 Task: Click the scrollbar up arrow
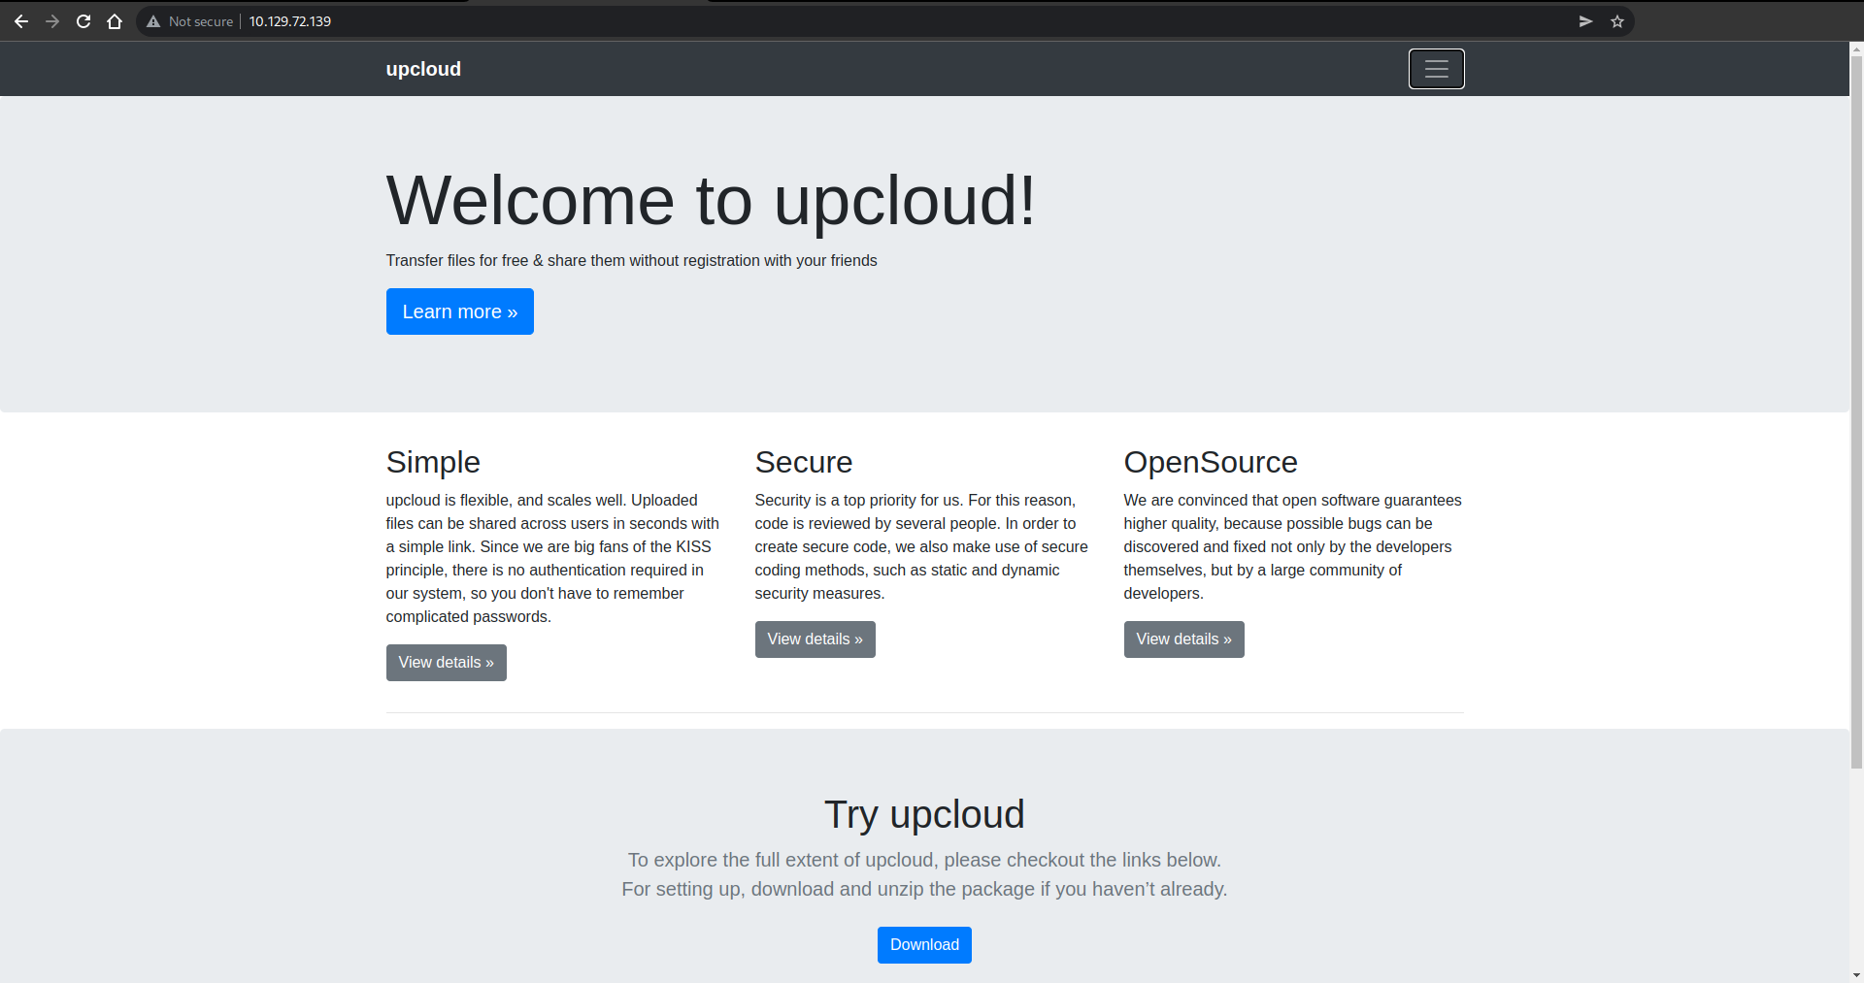(x=1856, y=49)
